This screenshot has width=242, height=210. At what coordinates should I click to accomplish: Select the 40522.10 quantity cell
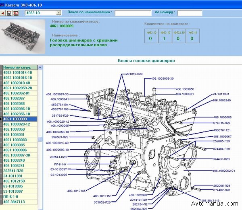pos(179,36)
